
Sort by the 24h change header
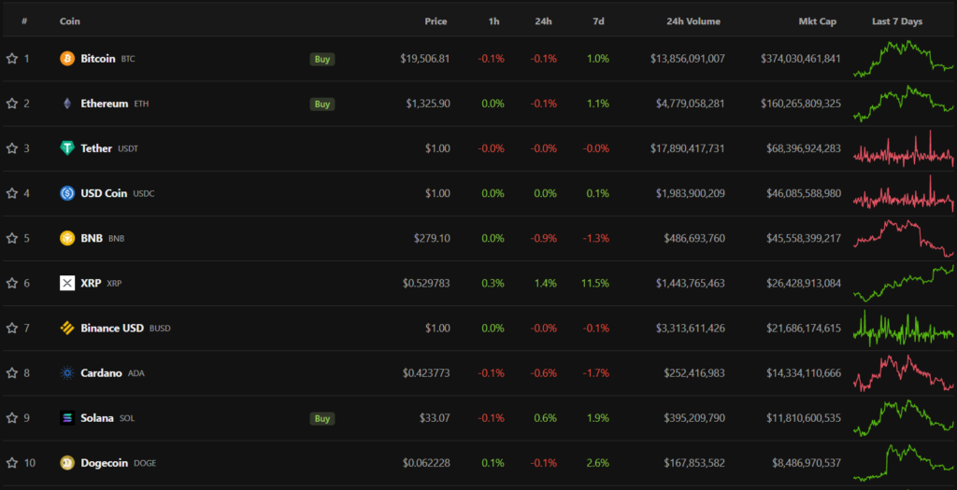tap(543, 21)
